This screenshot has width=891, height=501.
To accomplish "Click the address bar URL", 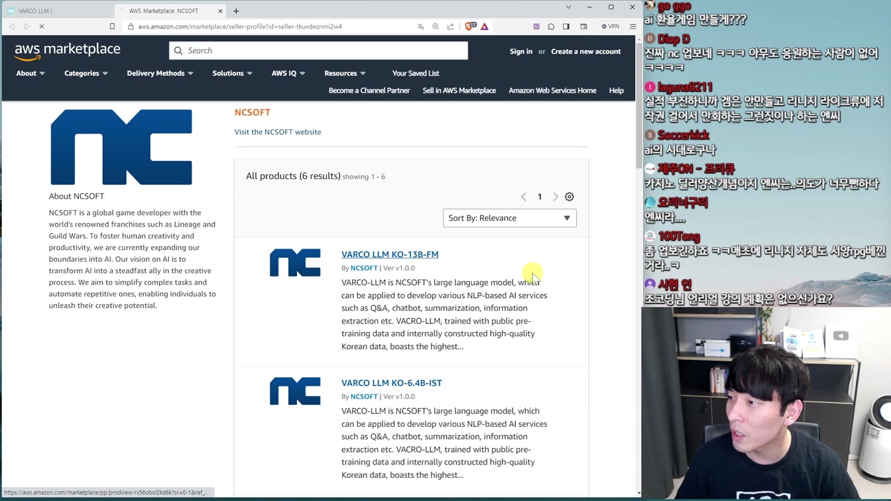I will pos(240,27).
